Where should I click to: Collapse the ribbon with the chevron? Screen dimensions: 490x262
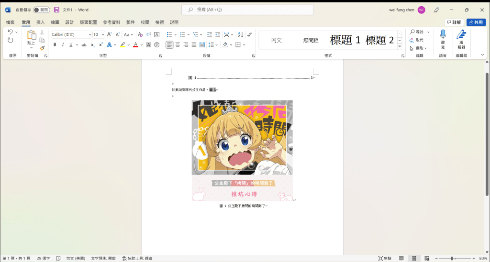pyautogui.click(x=483, y=55)
